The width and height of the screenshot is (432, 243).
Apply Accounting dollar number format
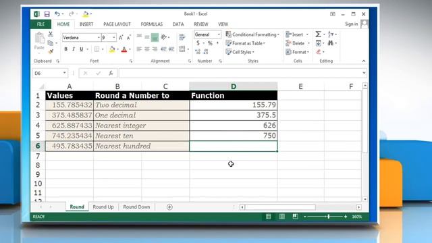click(198, 43)
